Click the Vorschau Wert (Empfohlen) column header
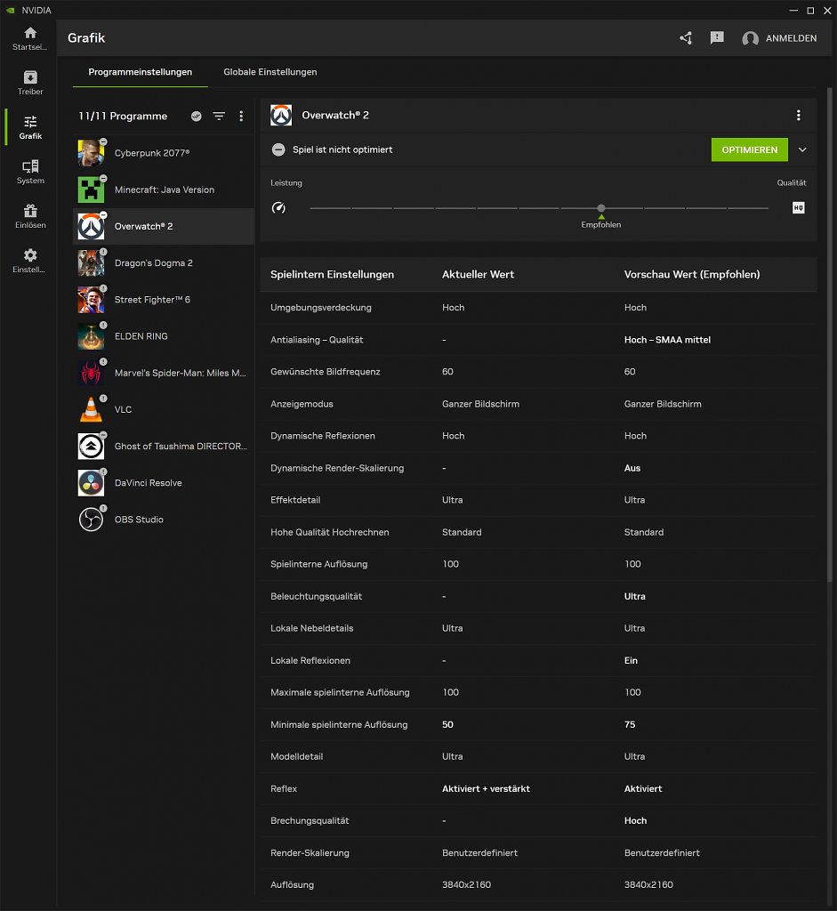Viewport: 837px width, 911px height. coord(692,274)
